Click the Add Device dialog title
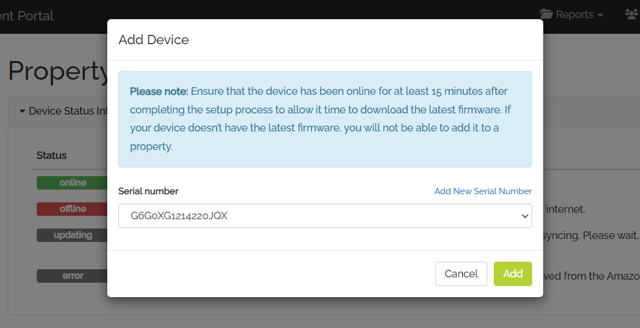640x328 pixels. [x=153, y=40]
